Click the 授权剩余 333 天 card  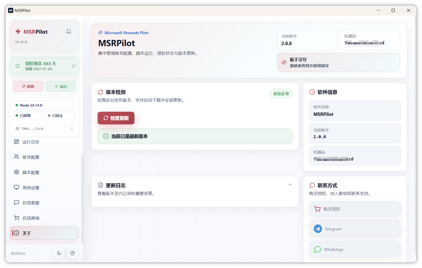44,66
